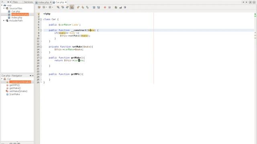Screen dimensions: 257x144
Task: Collapse getMake fold at line 17
Action: [41, 58]
